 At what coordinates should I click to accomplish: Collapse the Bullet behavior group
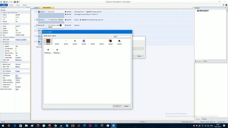tap(4, 44)
